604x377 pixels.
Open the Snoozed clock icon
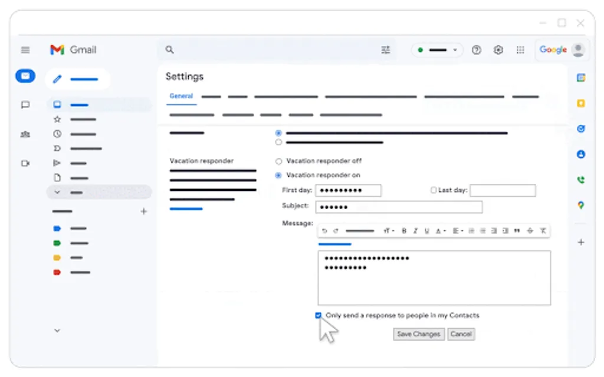click(57, 134)
